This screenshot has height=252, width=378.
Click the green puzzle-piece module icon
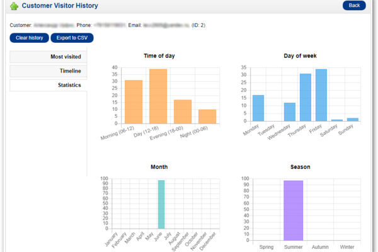tap(14, 6)
